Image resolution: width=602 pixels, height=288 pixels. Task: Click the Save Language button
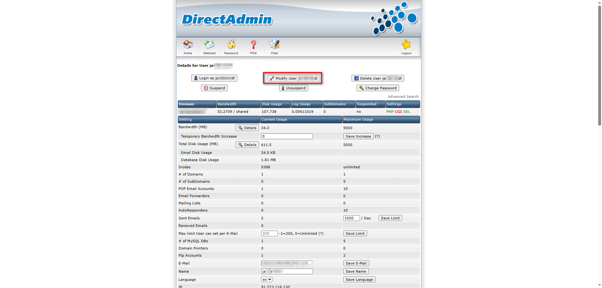(359, 280)
